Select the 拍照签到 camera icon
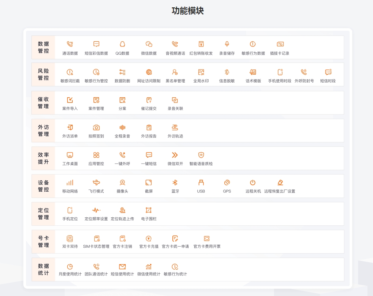 tap(96, 127)
